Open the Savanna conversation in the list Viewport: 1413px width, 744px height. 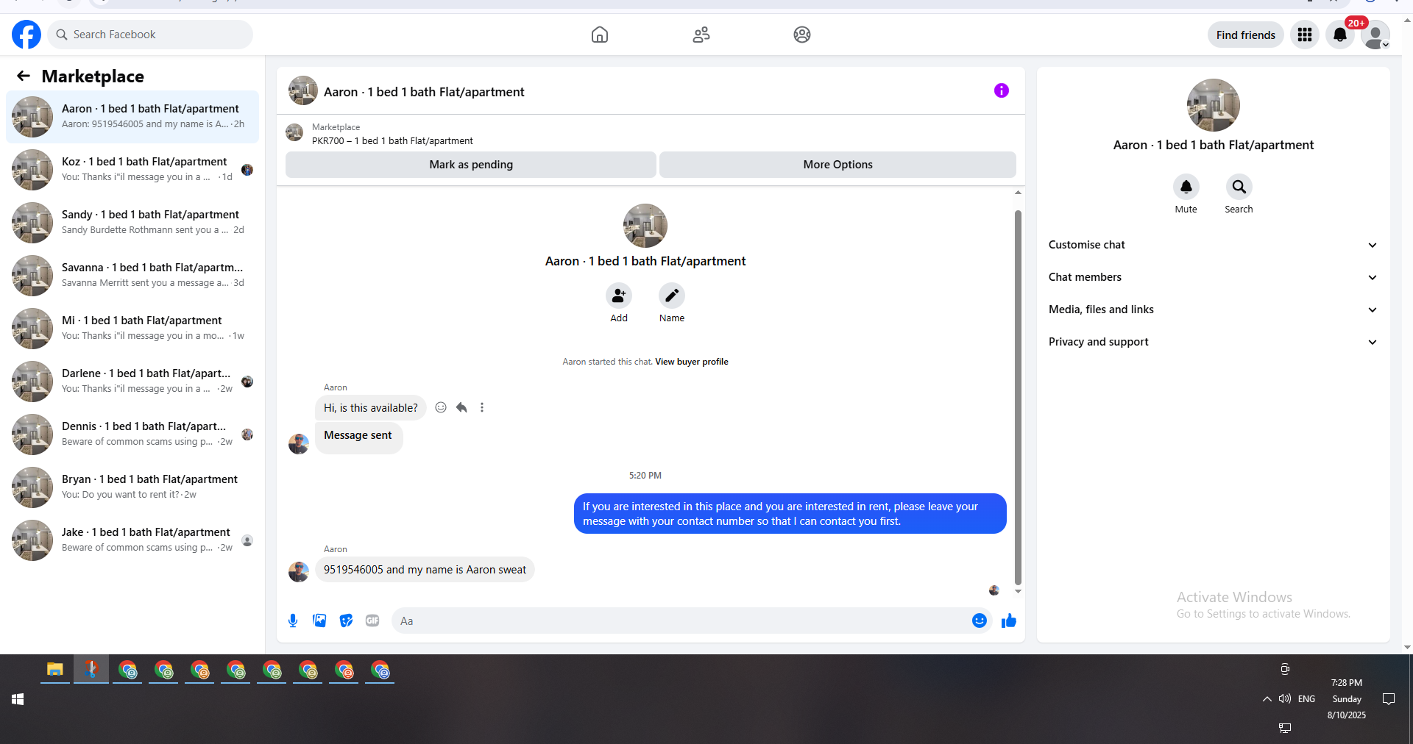(x=132, y=276)
